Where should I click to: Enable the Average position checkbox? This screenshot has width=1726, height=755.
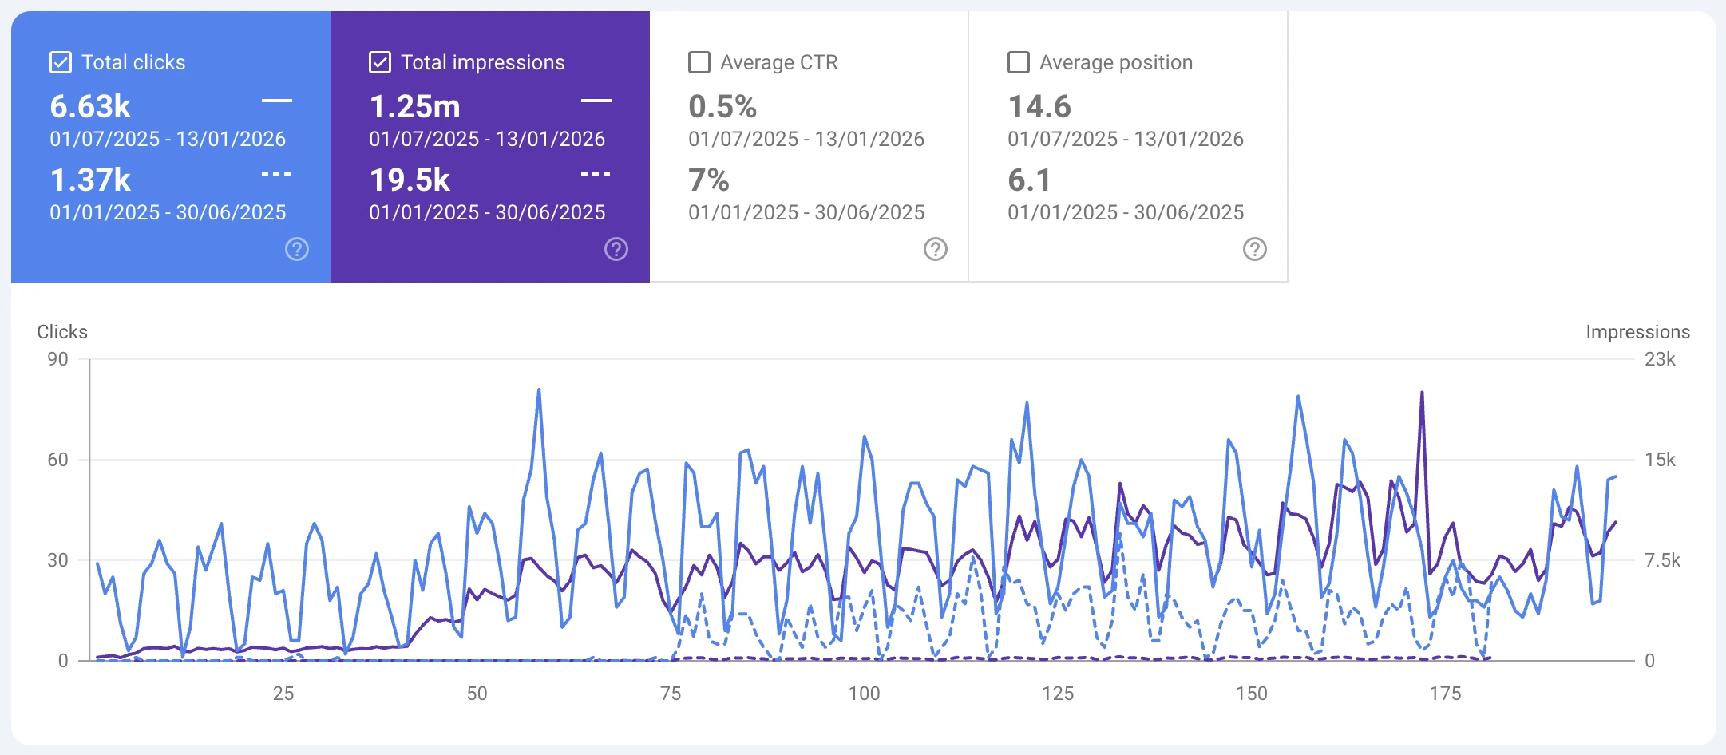coord(1017,61)
